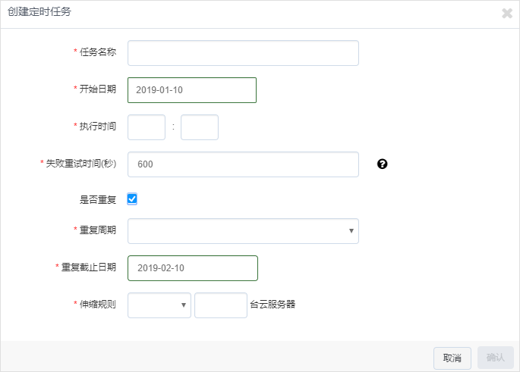Viewport: 520px width, 372px height.
Task: Click the 取消 button
Action: click(452, 358)
